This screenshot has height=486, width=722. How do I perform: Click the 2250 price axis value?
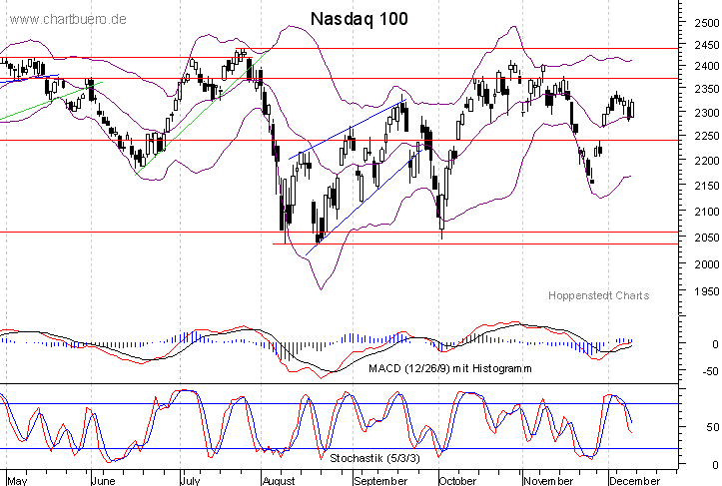[x=706, y=136]
